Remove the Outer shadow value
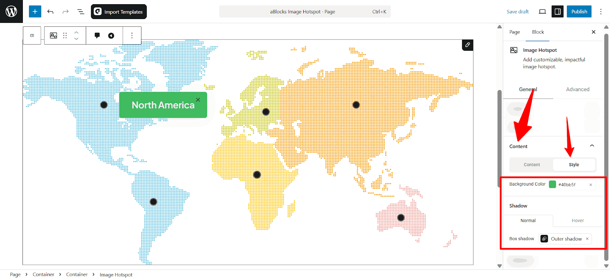610x279 pixels. coord(587,239)
